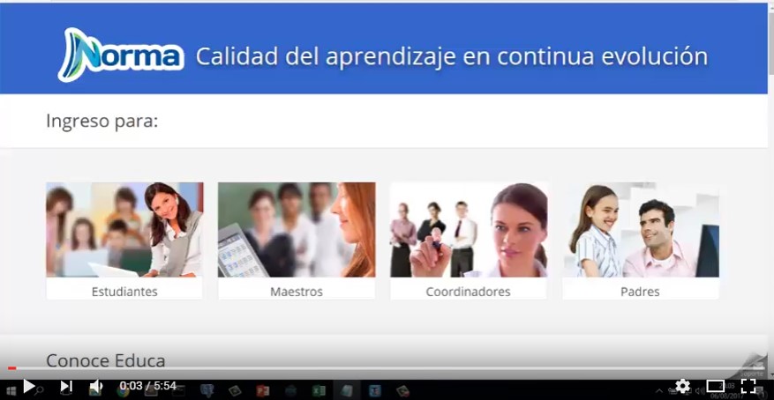Click the Padres photo thumbnail
This screenshot has width=774, height=400.
[x=640, y=230]
